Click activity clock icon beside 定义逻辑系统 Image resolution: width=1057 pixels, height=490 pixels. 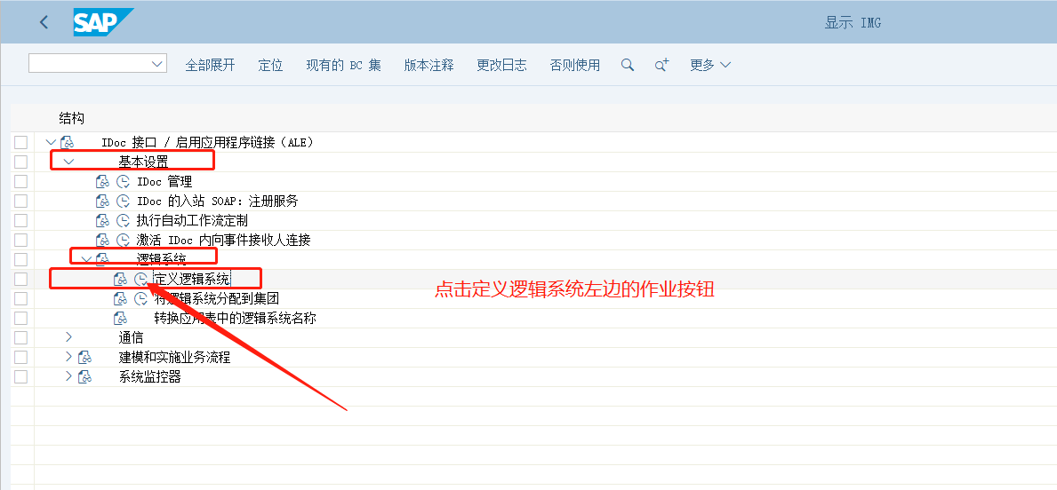point(140,279)
